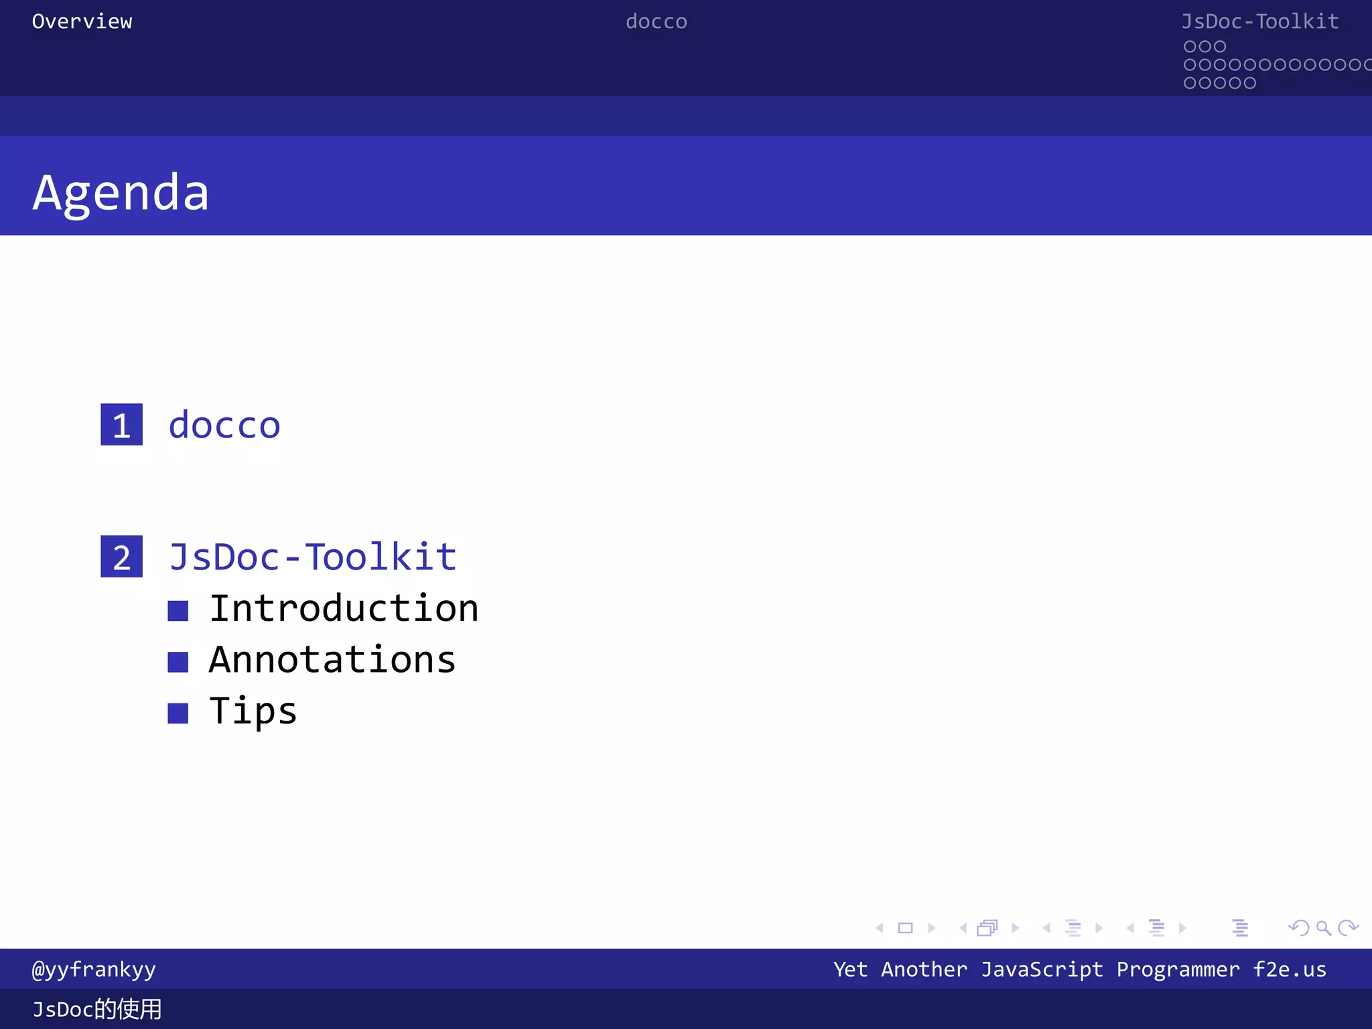
Task: Click the slide rectangle navigation icon
Action: coord(905,928)
